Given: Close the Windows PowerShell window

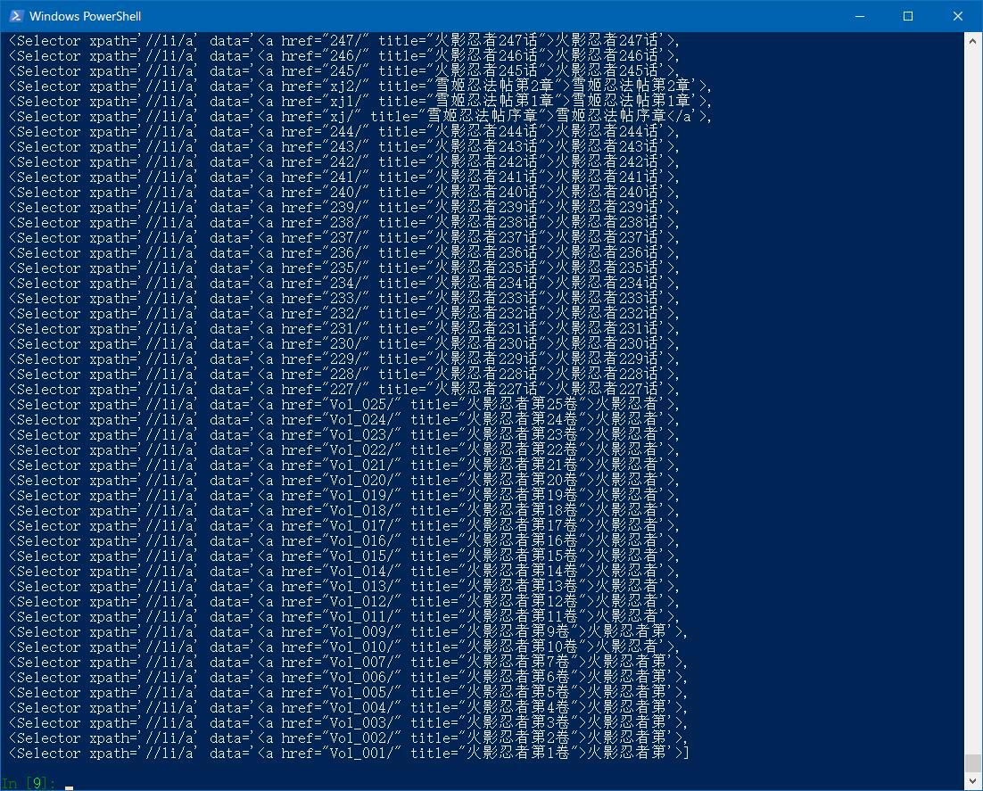Looking at the screenshot, I should pos(957,16).
